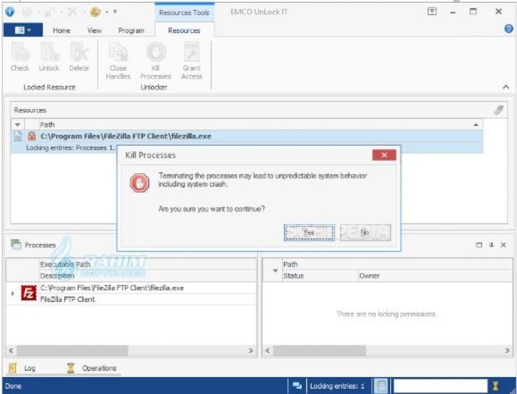The height and width of the screenshot is (394, 517).
Task: Collapse the ribbon with the chevron arrow
Action: click(506, 87)
